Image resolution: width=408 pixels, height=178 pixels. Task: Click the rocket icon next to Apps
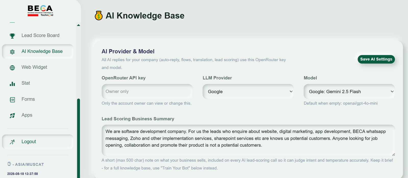coord(12,116)
